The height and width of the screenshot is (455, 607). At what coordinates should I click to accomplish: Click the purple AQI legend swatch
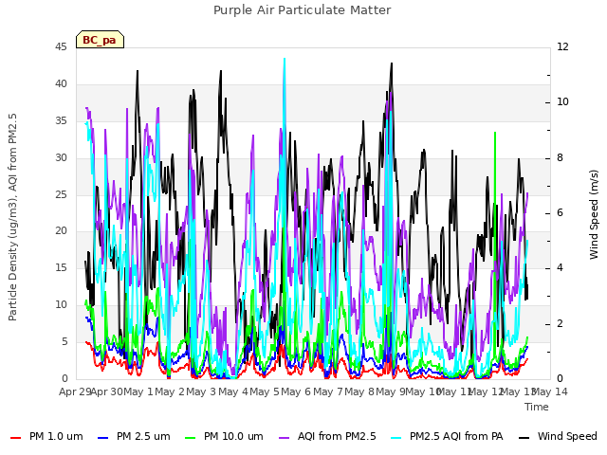pos(285,438)
